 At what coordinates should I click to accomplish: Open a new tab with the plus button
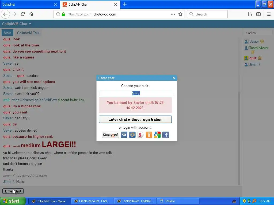[125, 4]
